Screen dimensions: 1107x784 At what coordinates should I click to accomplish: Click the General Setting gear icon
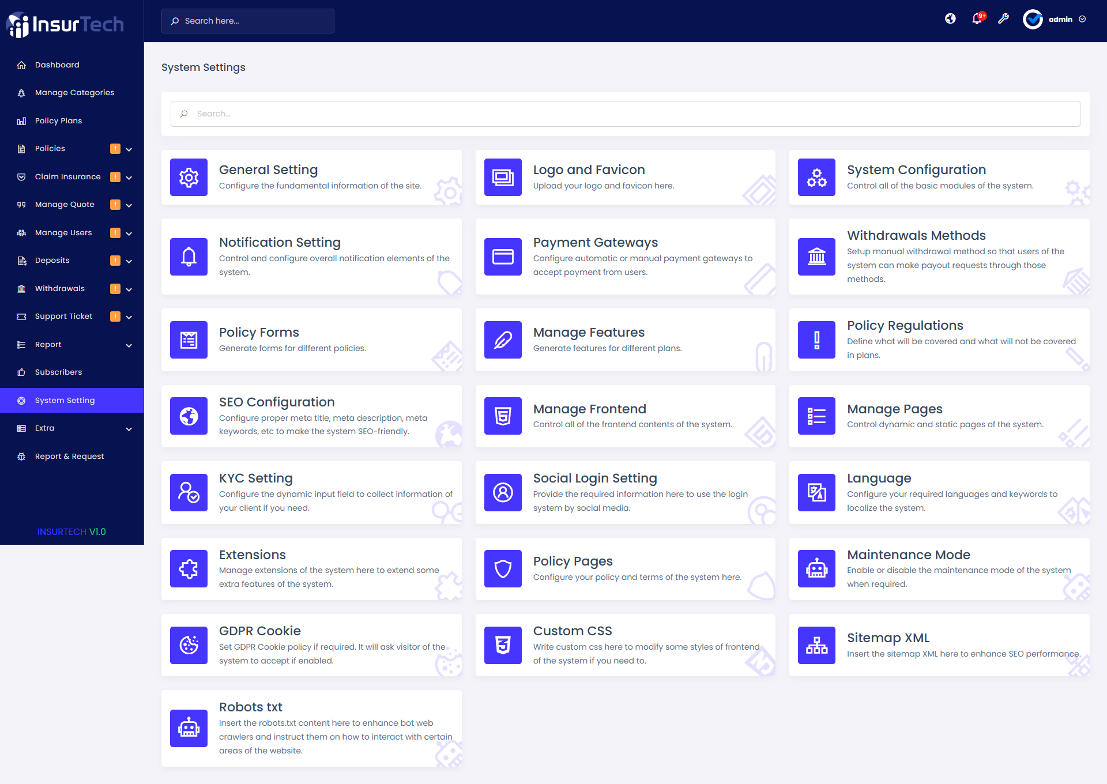point(189,178)
